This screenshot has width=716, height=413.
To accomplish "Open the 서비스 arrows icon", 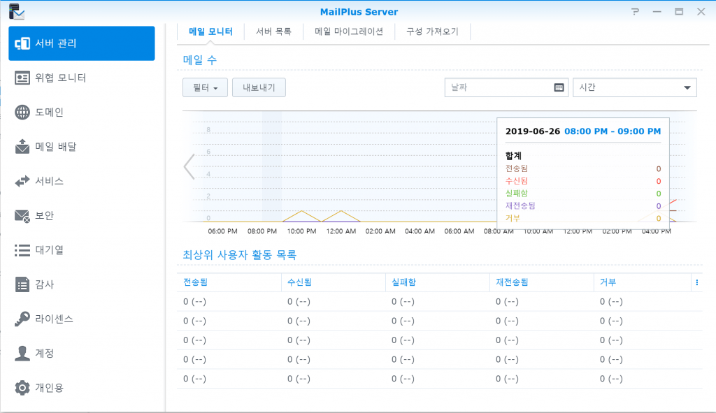I will coord(22,181).
